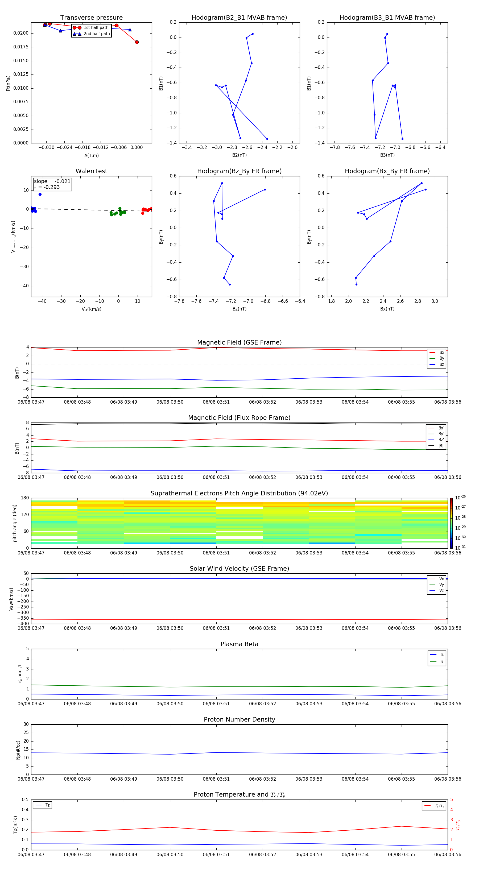479x878 pixels.
Task: Click the 'WalenTest' plot title
Action: (91, 171)
